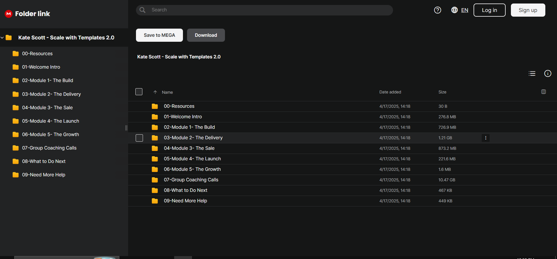The height and width of the screenshot is (259, 557).
Task: Click Save to MEGA button
Action: [x=159, y=35]
